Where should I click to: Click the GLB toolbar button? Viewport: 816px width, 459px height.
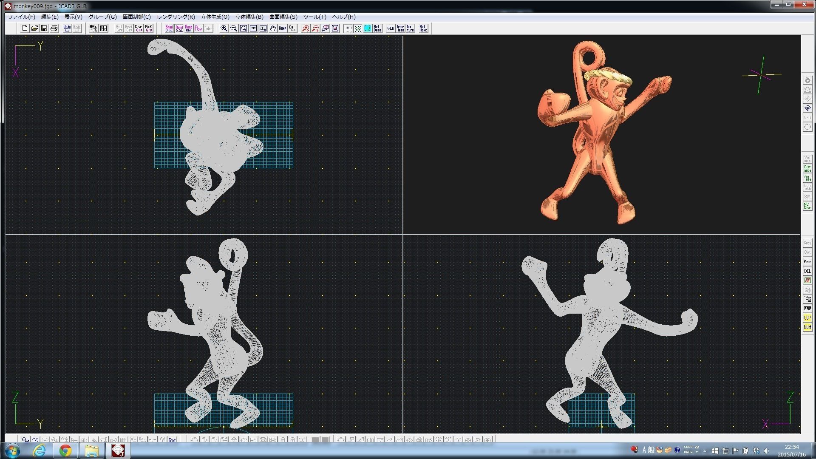click(391, 28)
